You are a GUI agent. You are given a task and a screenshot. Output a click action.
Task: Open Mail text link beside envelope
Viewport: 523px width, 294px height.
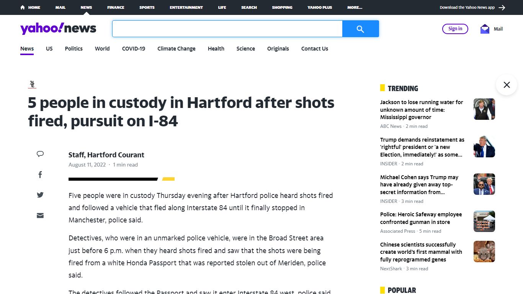click(x=498, y=29)
